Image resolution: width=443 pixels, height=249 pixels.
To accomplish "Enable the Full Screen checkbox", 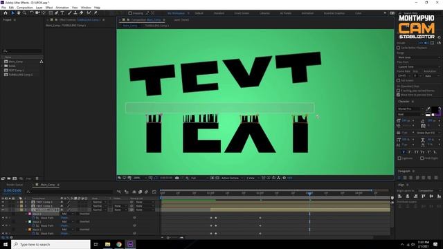I will click(399, 80).
